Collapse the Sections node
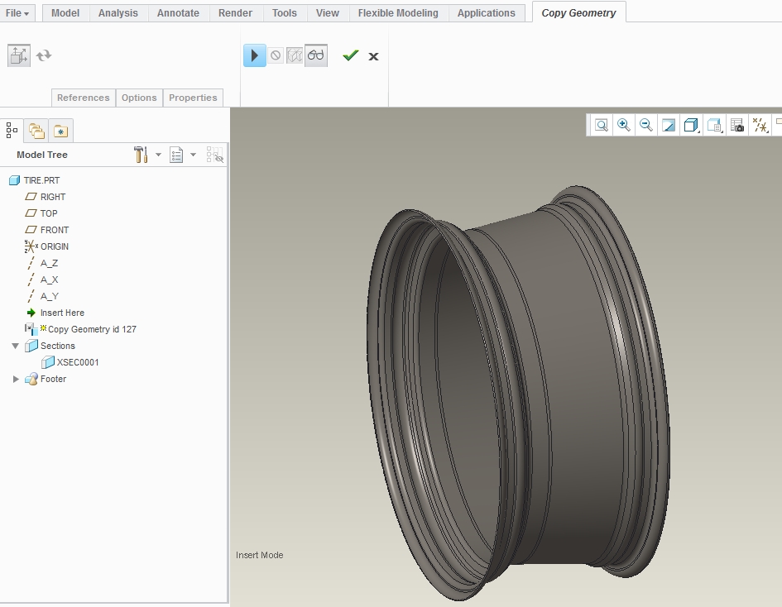Screen dimensions: 782x607 point(16,346)
